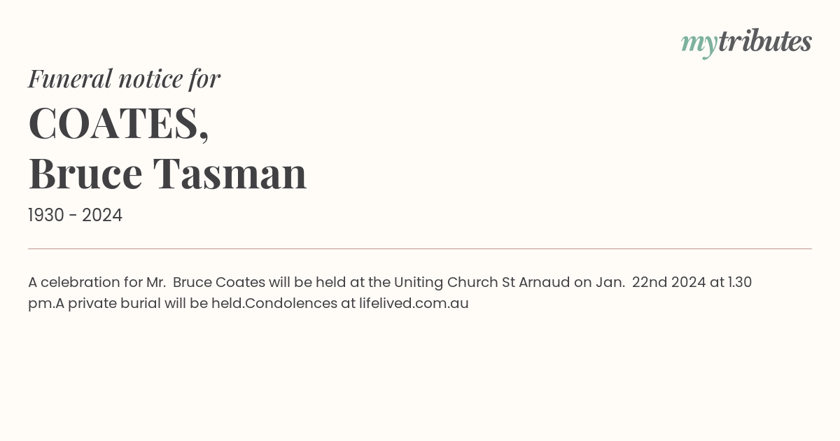The height and width of the screenshot is (441, 840).
Task: Click the surname COATES heading
Action: (x=118, y=124)
